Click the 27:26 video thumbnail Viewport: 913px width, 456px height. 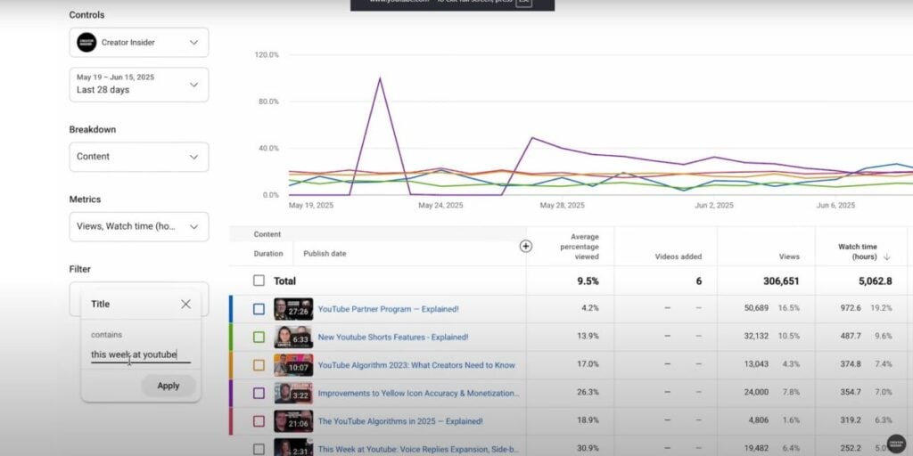(x=293, y=309)
